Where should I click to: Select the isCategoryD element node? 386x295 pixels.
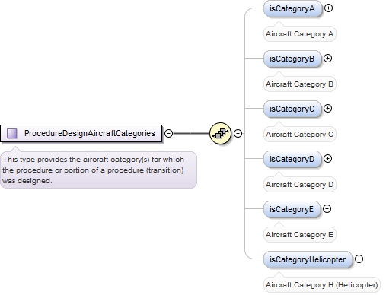pyautogui.click(x=292, y=159)
